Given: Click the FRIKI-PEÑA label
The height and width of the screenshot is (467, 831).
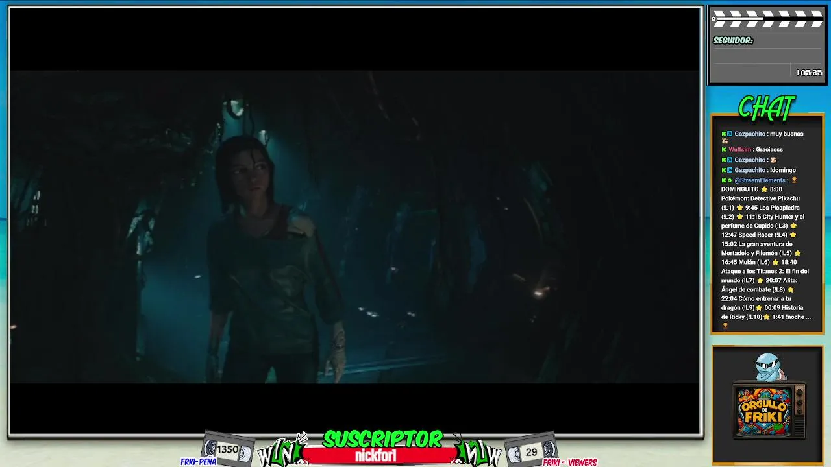Looking at the screenshot, I should click(198, 462).
